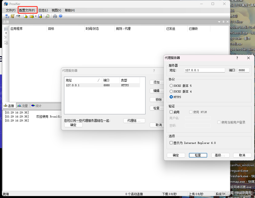
Task: Click the grayed close-connection X icon
Action: 6,37
